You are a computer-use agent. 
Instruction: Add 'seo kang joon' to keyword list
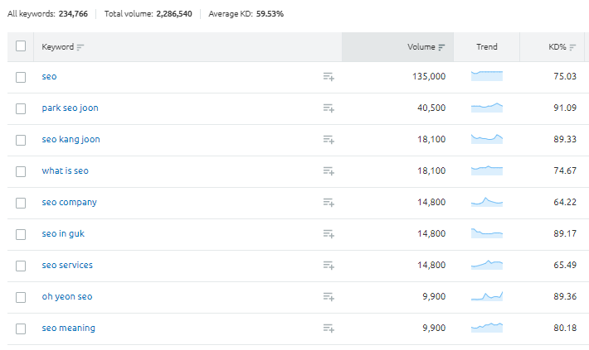tap(329, 140)
